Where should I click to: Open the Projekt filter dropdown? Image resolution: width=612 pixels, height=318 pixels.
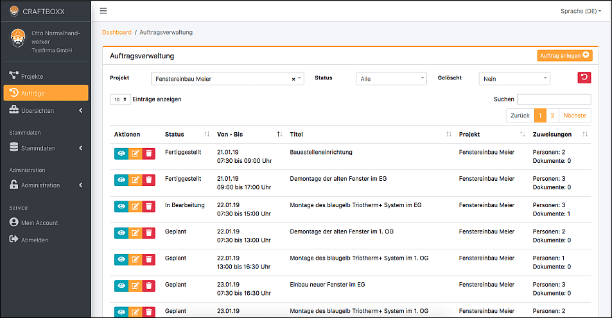click(227, 79)
